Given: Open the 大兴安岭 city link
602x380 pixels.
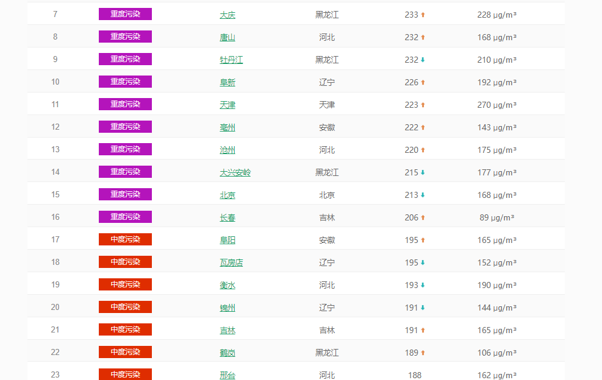Looking at the screenshot, I should (x=235, y=172).
